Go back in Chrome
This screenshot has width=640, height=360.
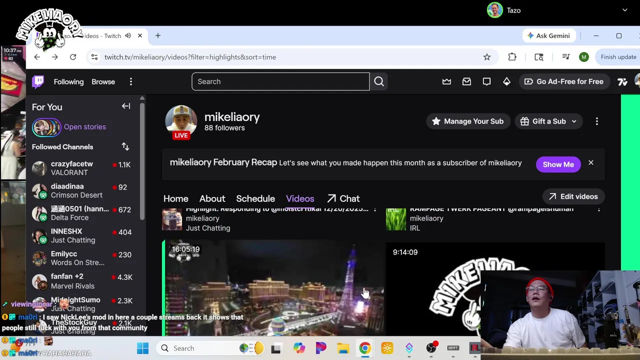(37, 57)
